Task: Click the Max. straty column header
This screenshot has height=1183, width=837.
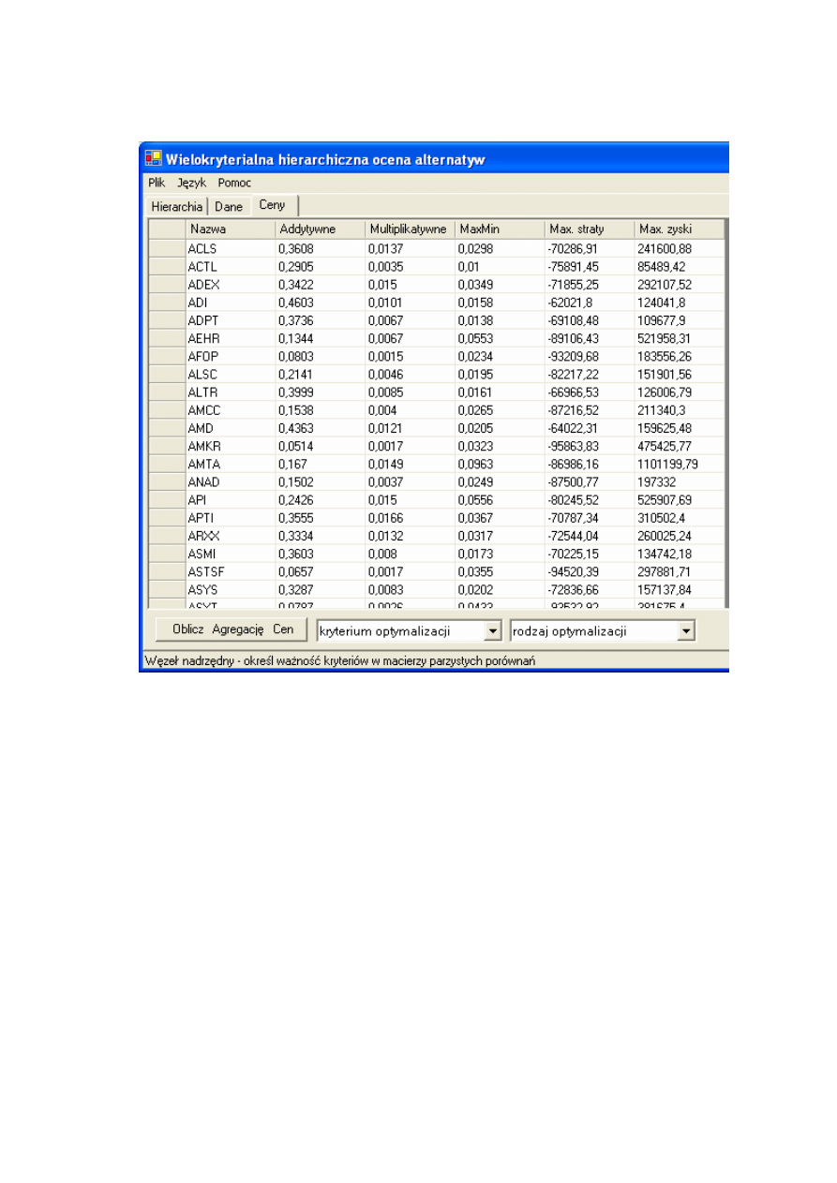Action: [x=590, y=229]
